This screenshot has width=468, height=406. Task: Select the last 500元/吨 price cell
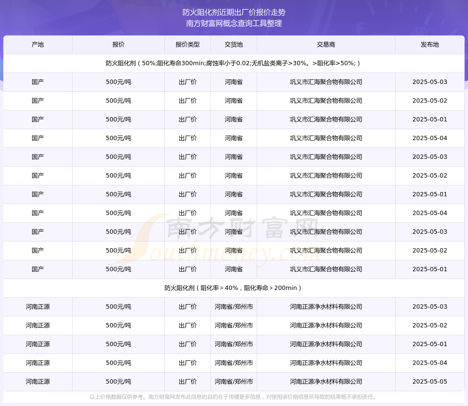pyautogui.click(x=118, y=382)
